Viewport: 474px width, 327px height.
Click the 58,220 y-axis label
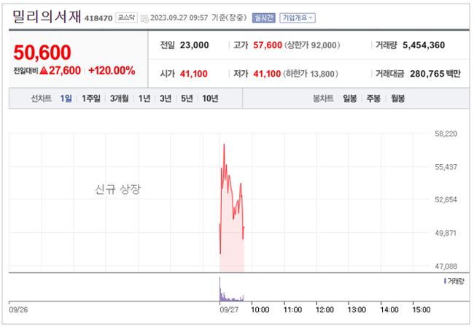click(446, 134)
